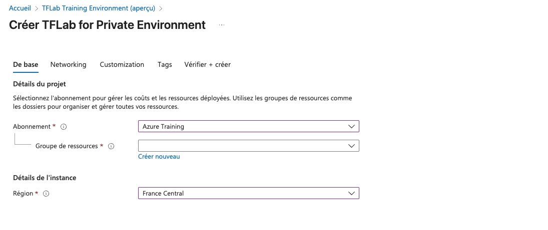The width and height of the screenshot is (548, 230).
Task: Switch to the Networking tab
Action: [x=68, y=65]
